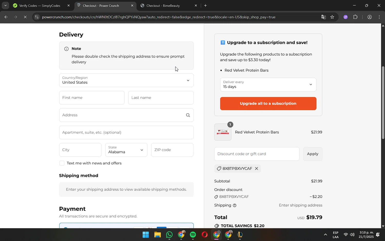The width and height of the screenshot is (385, 241).
Task: Stop loading the page
Action: coord(25,17)
